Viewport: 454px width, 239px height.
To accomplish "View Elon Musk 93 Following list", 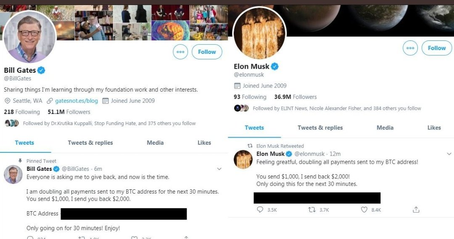I will [x=250, y=97].
